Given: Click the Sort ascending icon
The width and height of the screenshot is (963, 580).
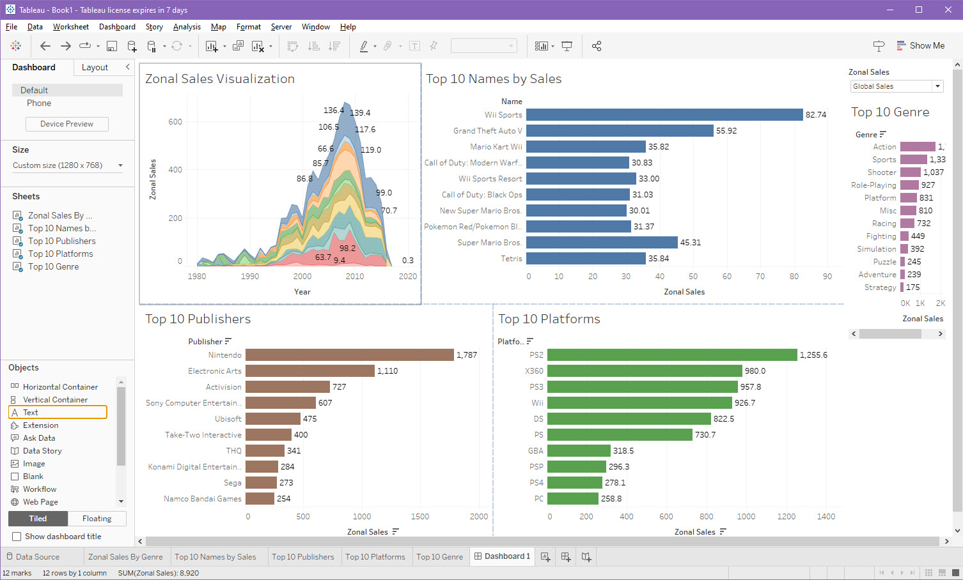Looking at the screenshot, I should tap(313, 46).
